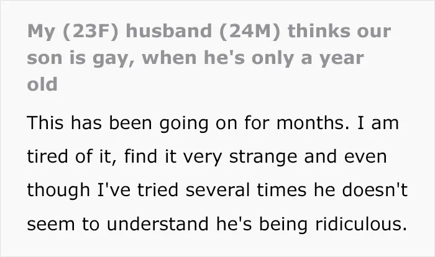Click "son is gay," in the title

coord(80,58)
